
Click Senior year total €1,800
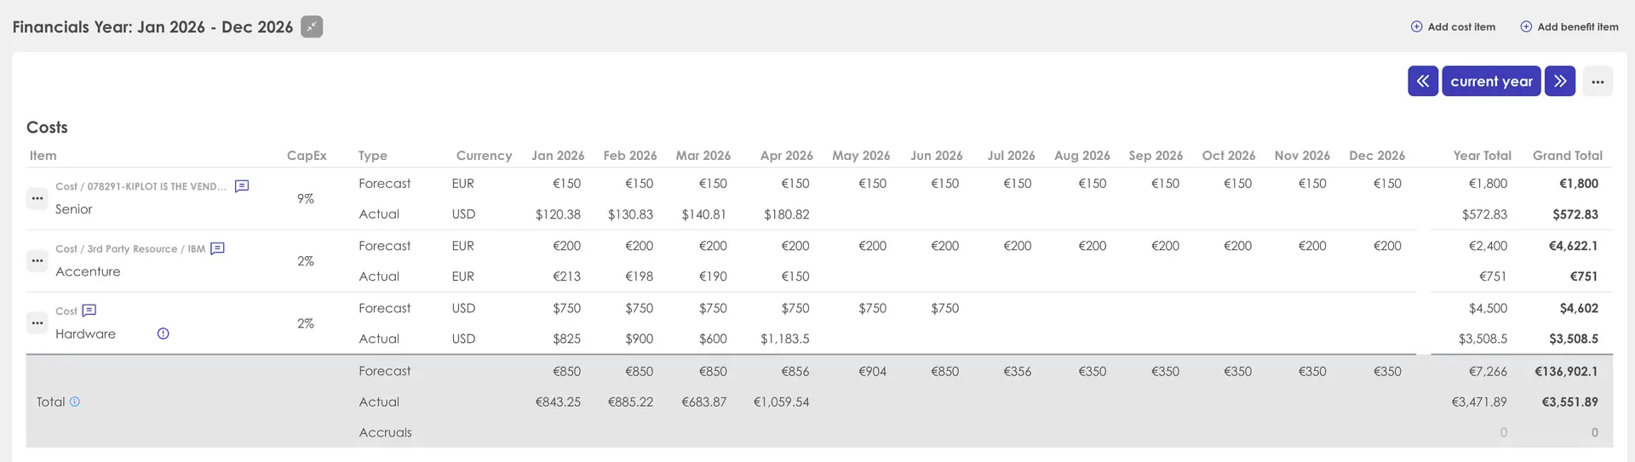coord(1488,184)
